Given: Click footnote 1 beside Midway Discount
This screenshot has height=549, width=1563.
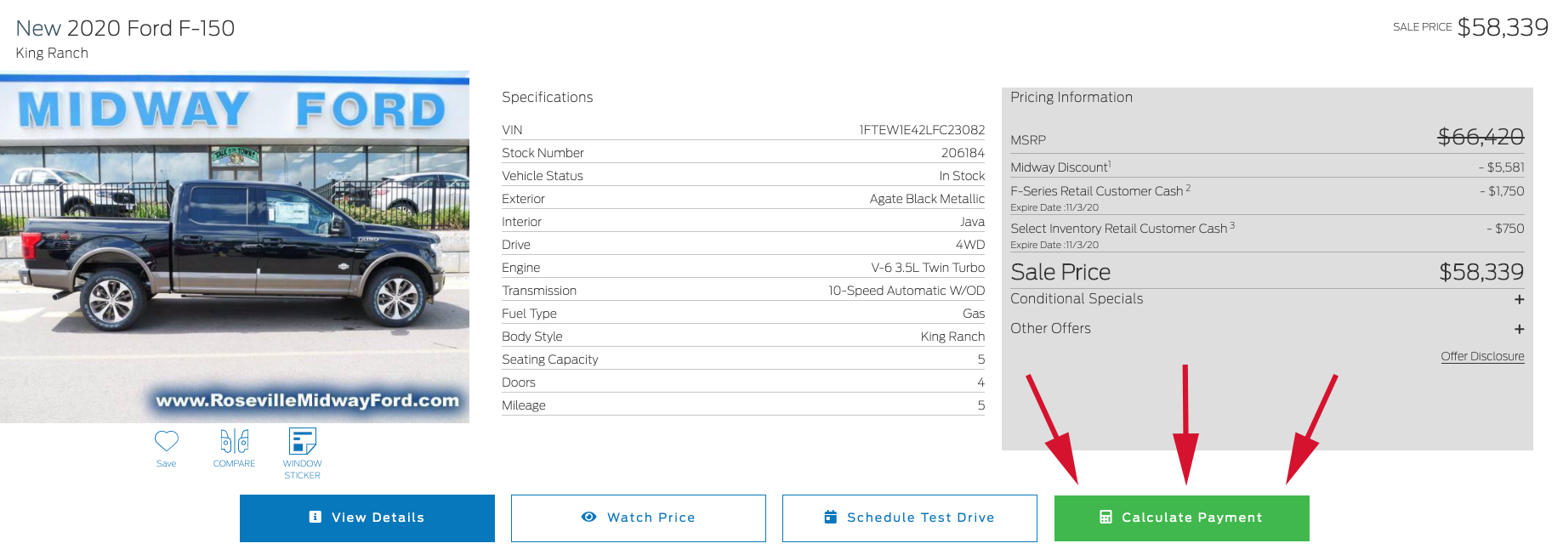Looking at the screenshot, I should point(1110,164).
